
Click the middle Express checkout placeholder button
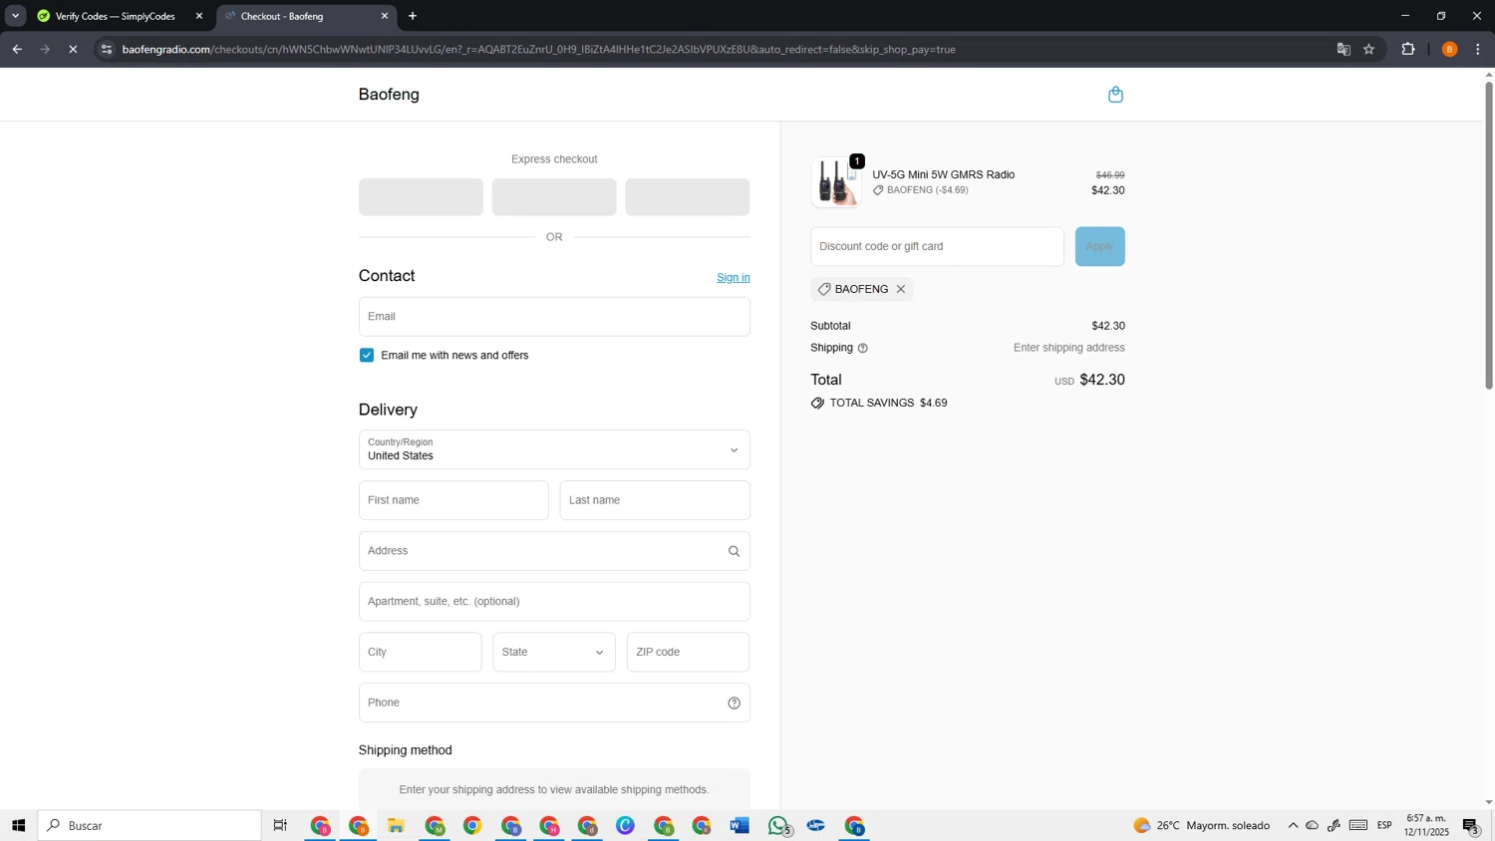[x=554, y=197]
